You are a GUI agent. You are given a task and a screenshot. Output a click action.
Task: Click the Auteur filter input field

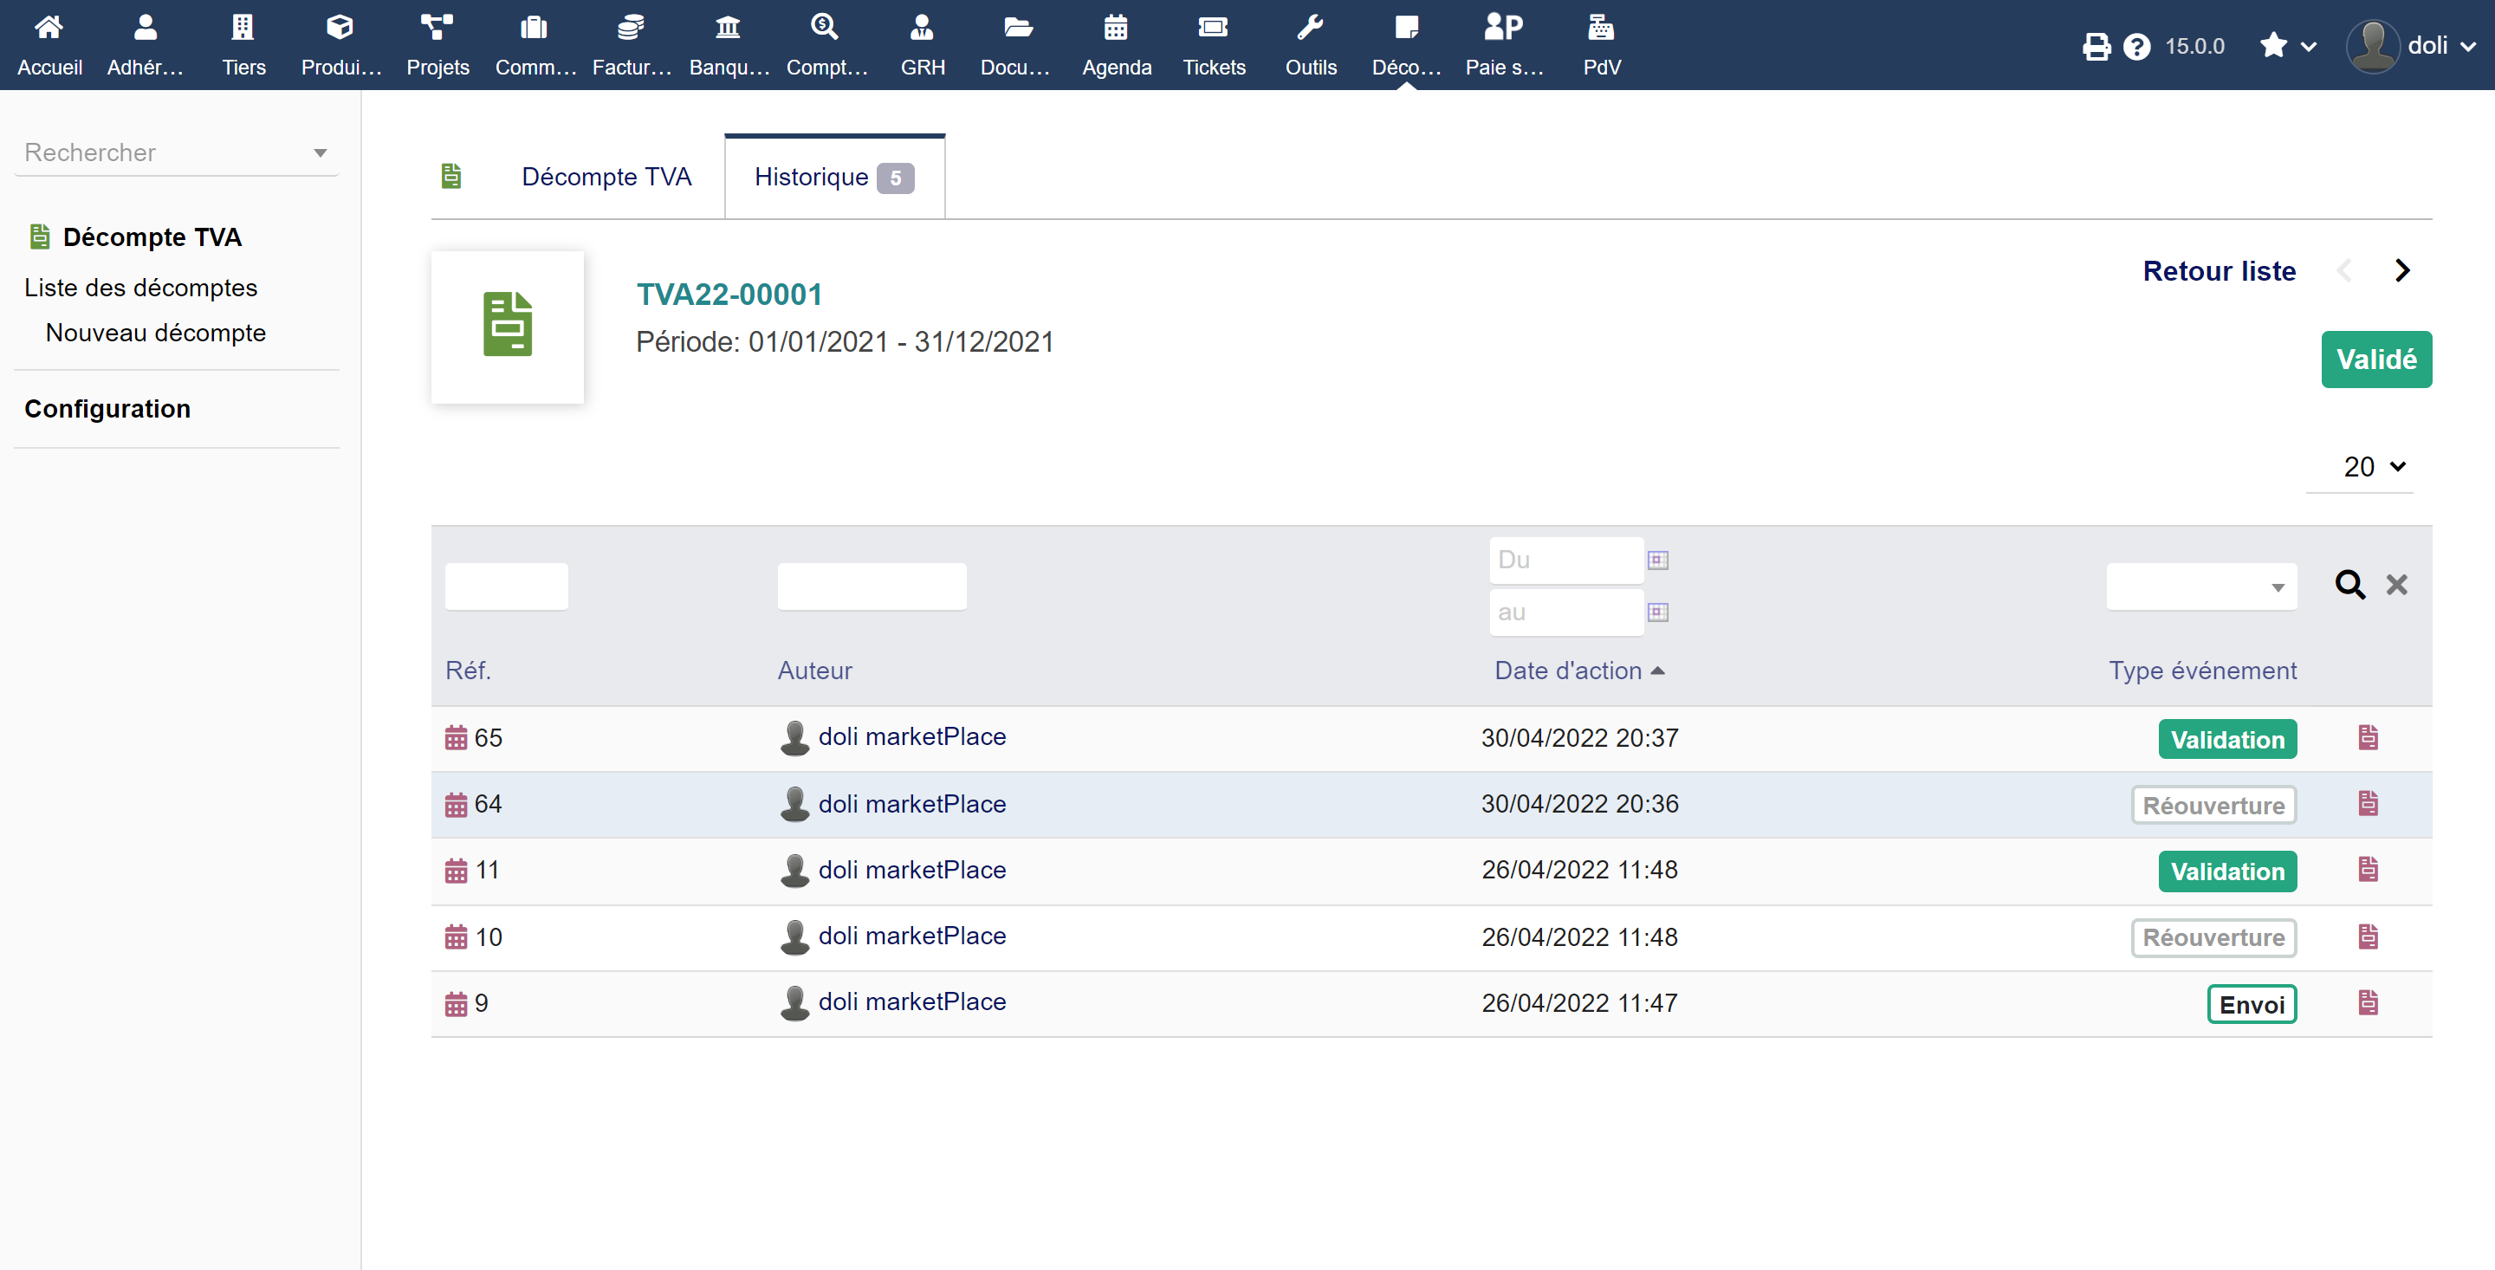pos(871,586)
